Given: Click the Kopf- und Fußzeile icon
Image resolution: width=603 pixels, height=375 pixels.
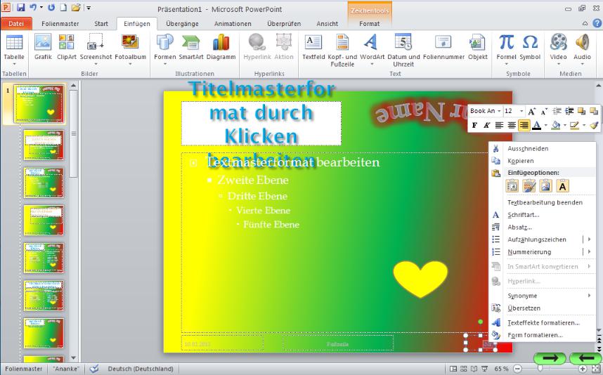Looking at the screenshot, I should coord(343,46).
